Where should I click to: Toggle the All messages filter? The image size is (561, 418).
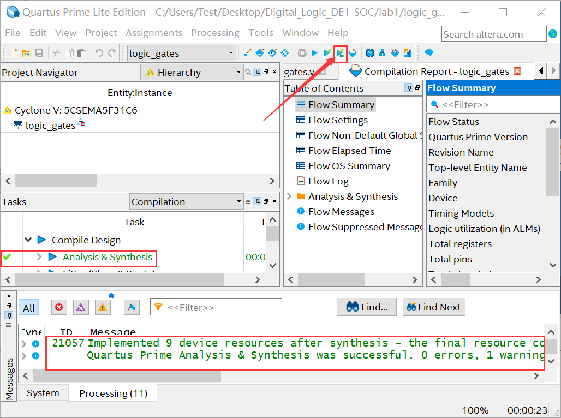29,308
